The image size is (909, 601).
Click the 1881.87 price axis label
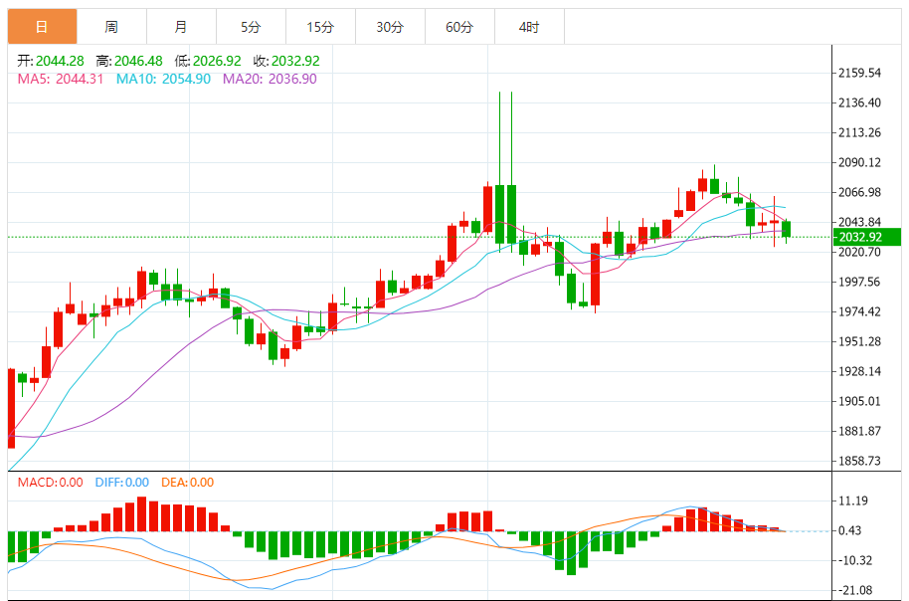tap(859, 431)
